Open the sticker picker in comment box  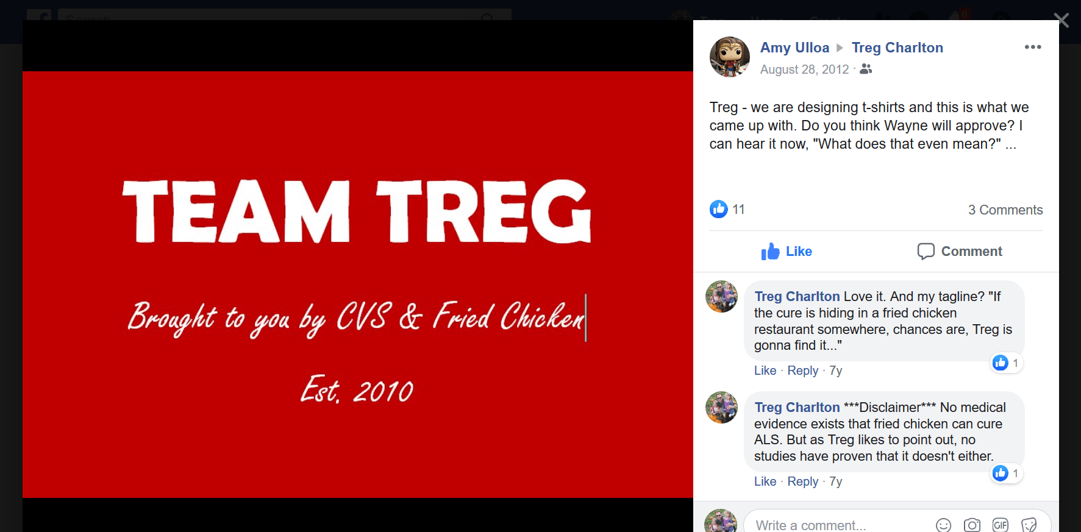[1029, 525]
